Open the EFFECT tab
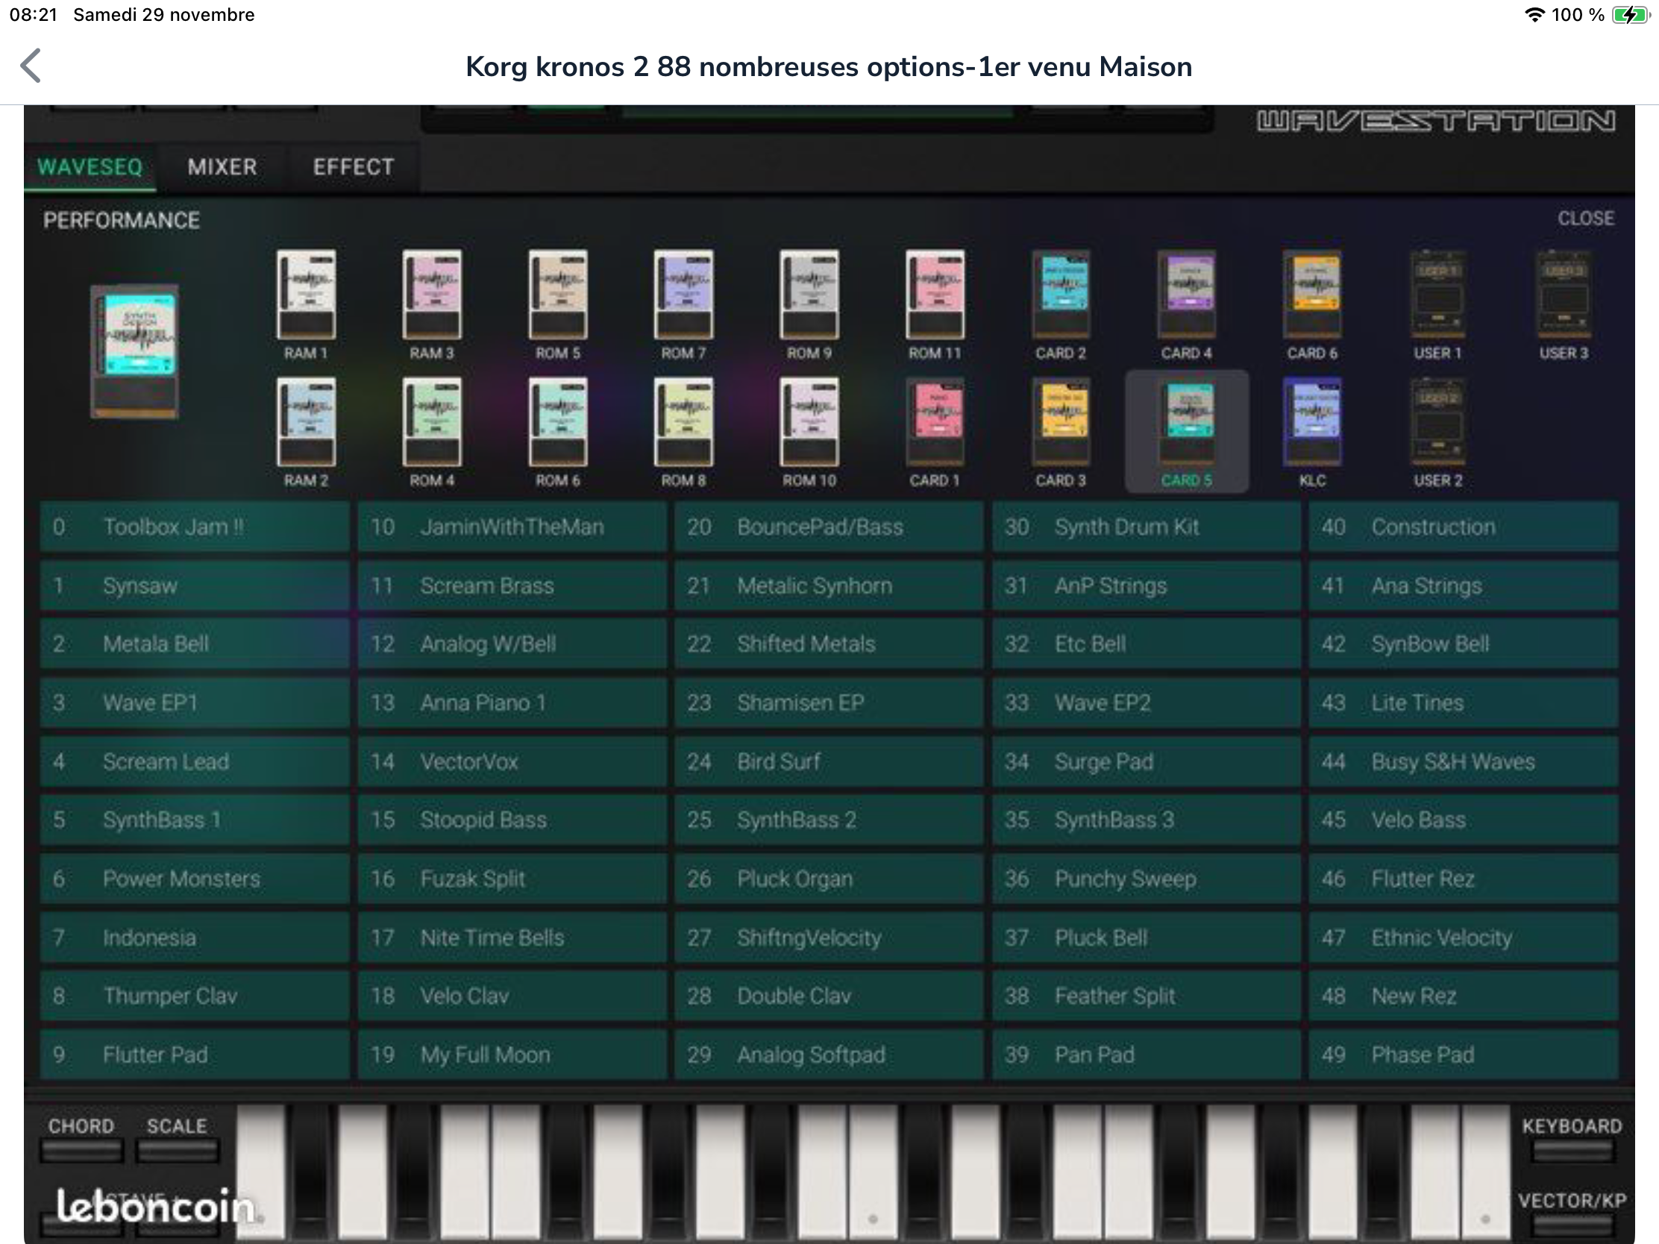Viewport: 1659px width, 1244px height. (x=354, y=166)
